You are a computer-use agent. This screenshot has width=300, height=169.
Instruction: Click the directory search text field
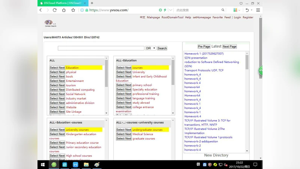click(x=101, y=48)
